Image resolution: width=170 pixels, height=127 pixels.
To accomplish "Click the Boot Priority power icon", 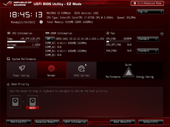I will (x=8, y=84).
